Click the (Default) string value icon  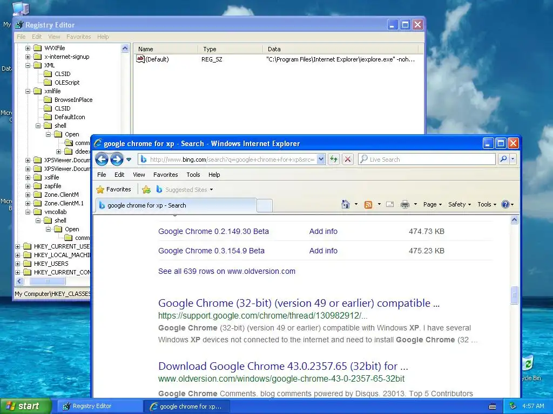[x=140, y=59]
